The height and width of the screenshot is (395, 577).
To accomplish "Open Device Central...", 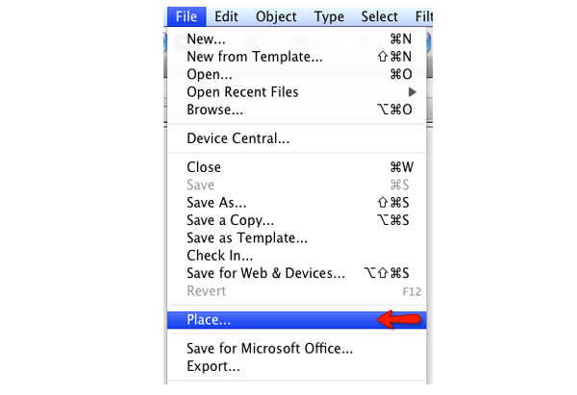I will (238, 138).
